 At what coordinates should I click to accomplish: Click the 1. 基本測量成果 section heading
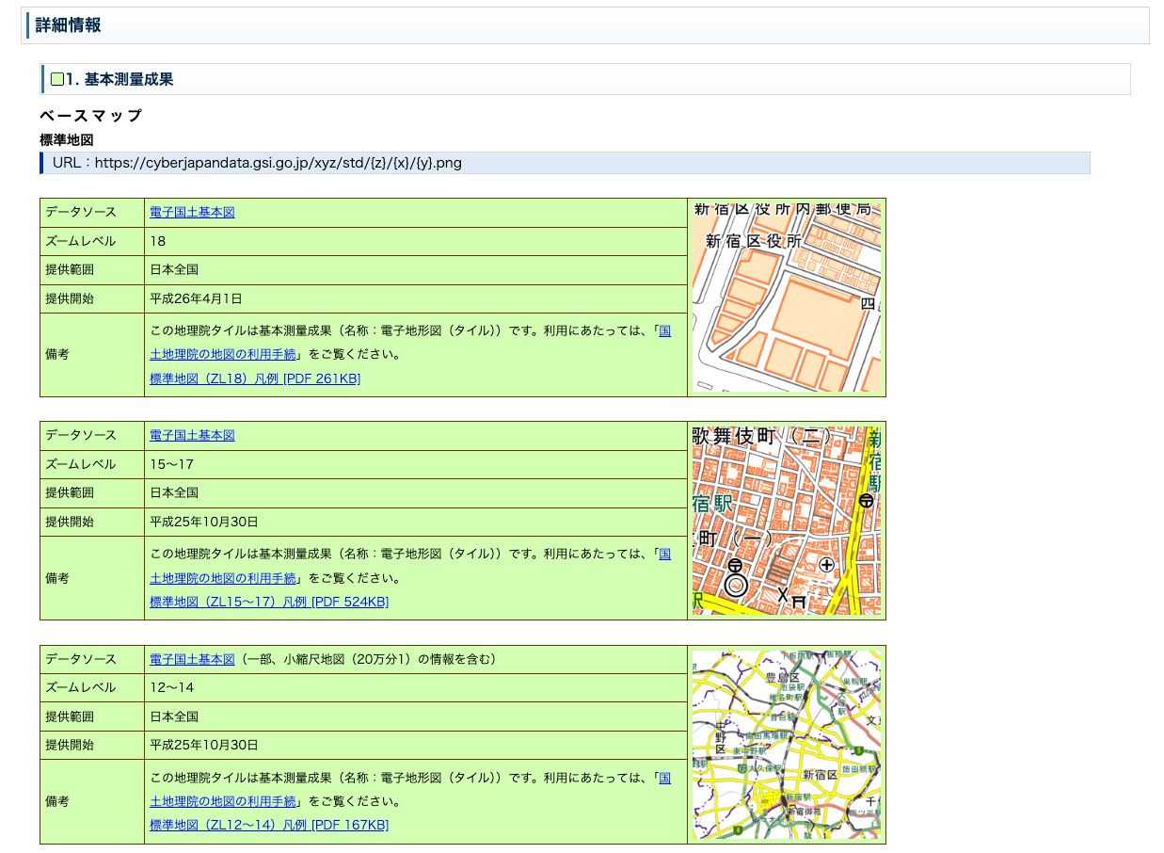[x=120, y=79]
